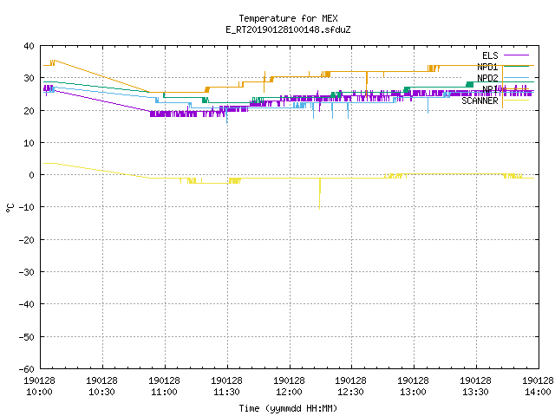Click the NPD2 legend label
The width and height of the screenshot is (555, 416).
pos(487,78)
